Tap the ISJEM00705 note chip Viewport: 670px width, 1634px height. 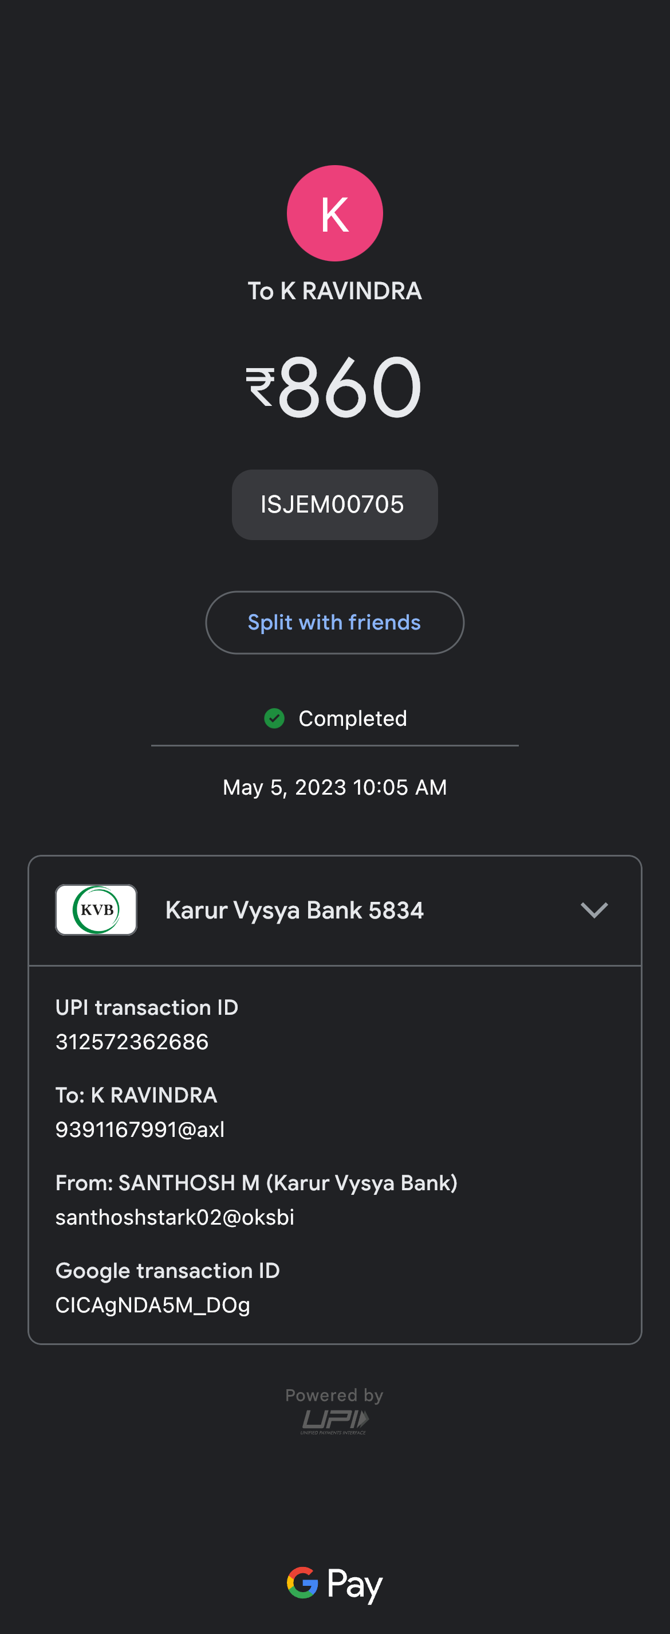(334, 505)
